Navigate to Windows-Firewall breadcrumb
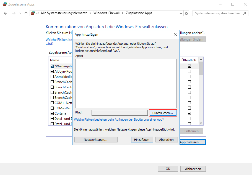Image resolution: width=252 pixels, height=175 pixels. pos(106,13)
